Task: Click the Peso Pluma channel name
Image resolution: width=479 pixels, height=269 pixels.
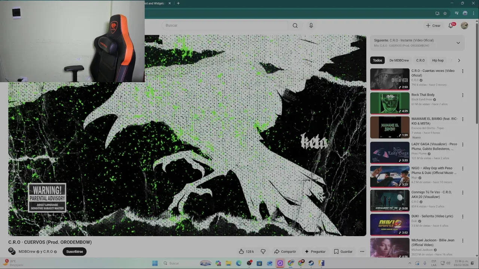Action: point(419,154)
